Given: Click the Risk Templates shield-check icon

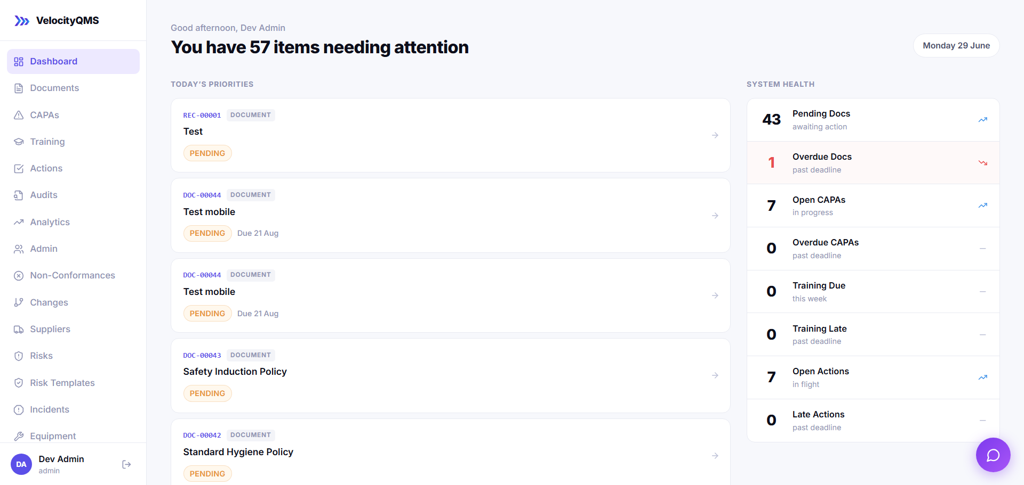Looking at the screenshot, I should [x=19, y=383].
